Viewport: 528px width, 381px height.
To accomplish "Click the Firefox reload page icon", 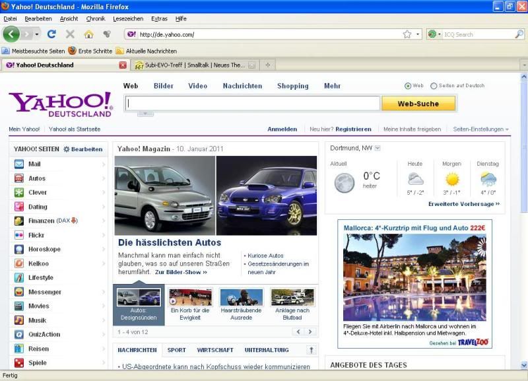I will tap(51, 34).
